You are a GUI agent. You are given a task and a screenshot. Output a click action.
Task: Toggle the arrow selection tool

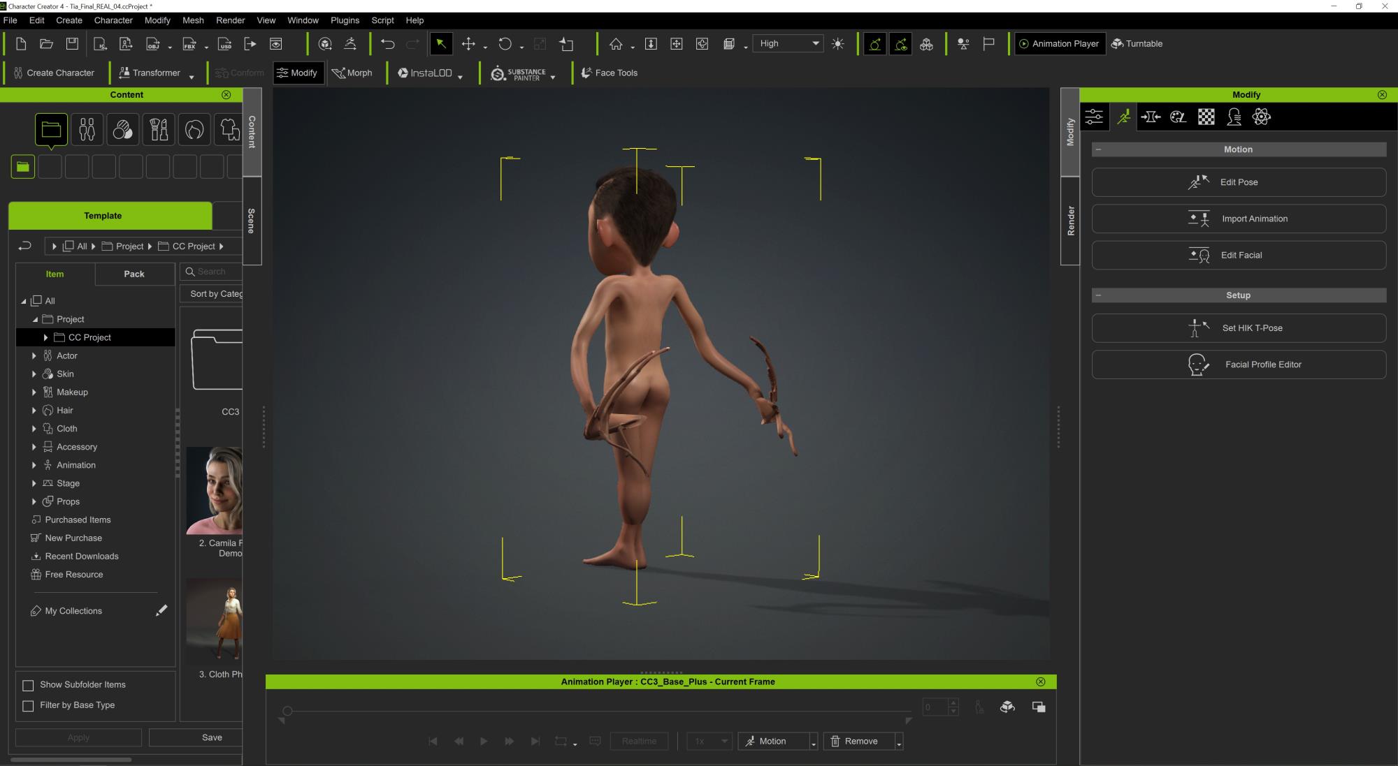click(441, 44)
